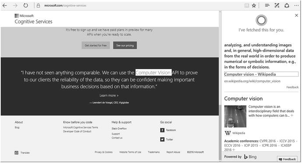Open Reading view book icon

pos(247,6)
